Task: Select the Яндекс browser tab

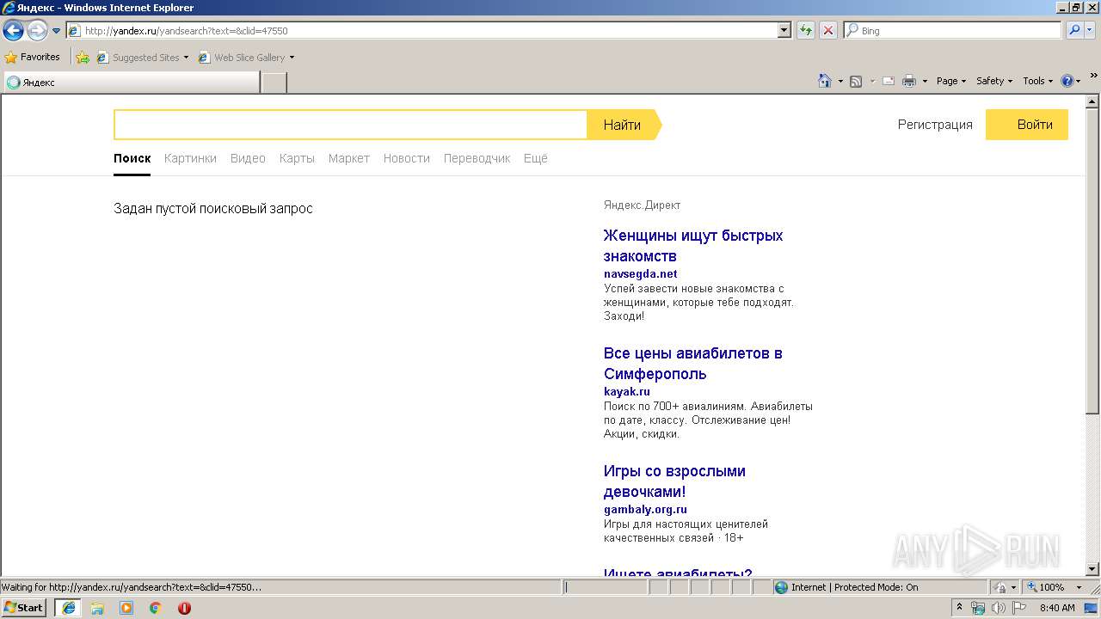Action: point(132,83)
